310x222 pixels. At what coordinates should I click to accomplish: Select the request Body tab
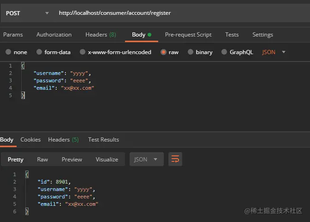142,35
